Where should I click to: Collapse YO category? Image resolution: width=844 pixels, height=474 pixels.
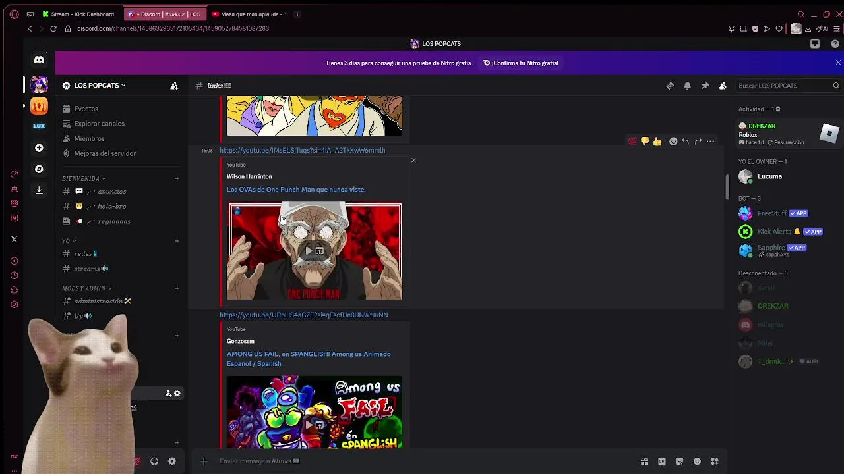tap(69, 241)
